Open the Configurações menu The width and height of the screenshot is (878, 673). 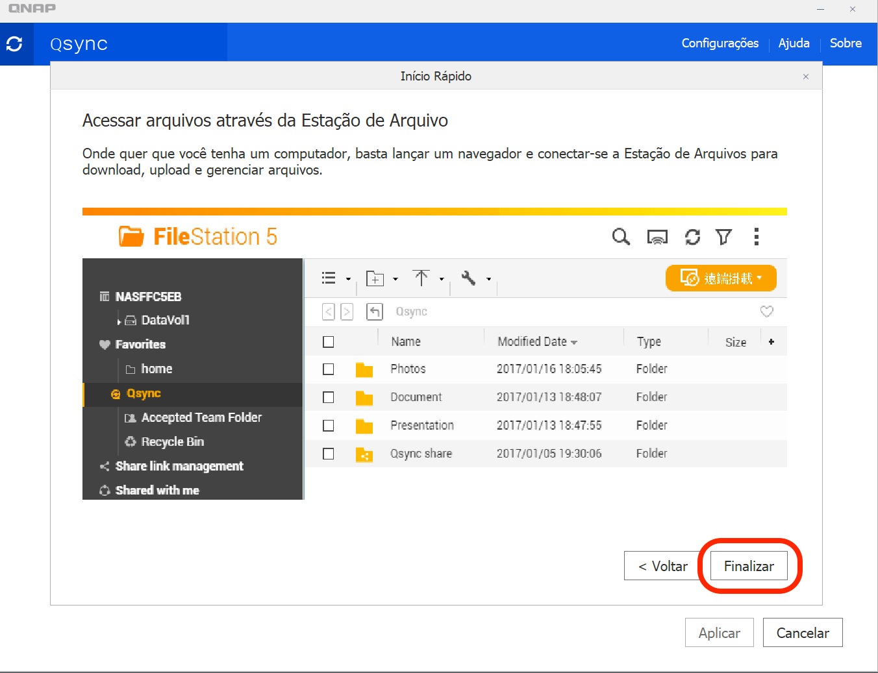pos(720,43)
